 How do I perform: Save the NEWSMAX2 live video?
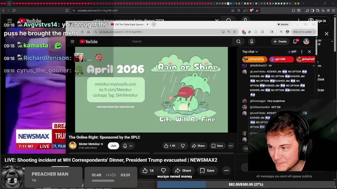[207, 171]
